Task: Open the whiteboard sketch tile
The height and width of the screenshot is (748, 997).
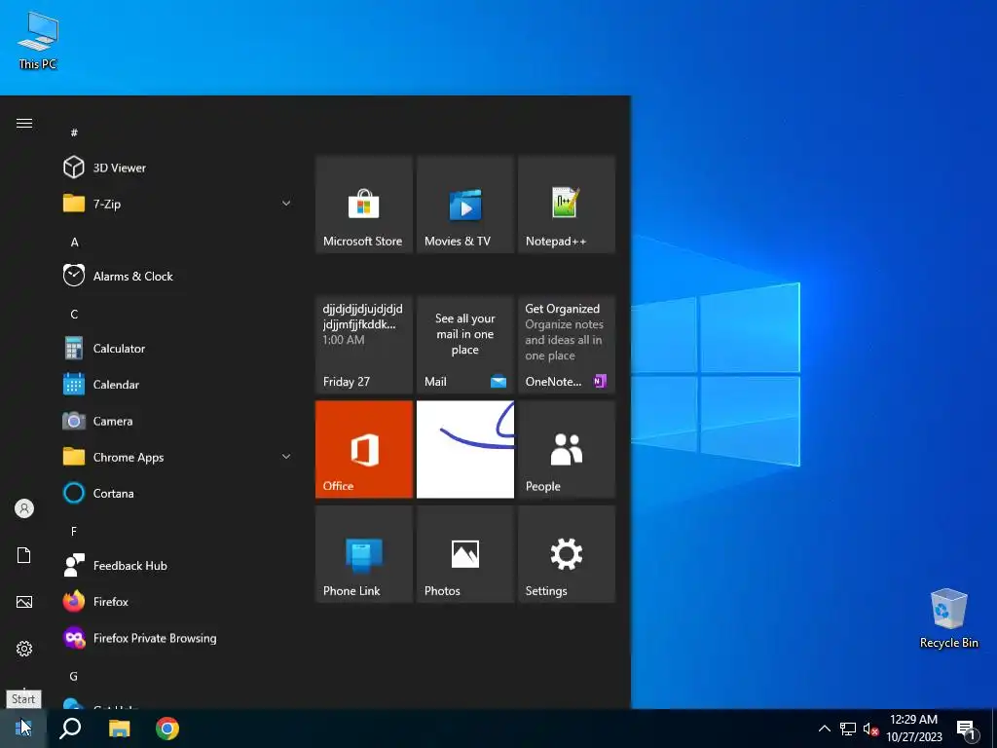Action: (x=464, y=449)
